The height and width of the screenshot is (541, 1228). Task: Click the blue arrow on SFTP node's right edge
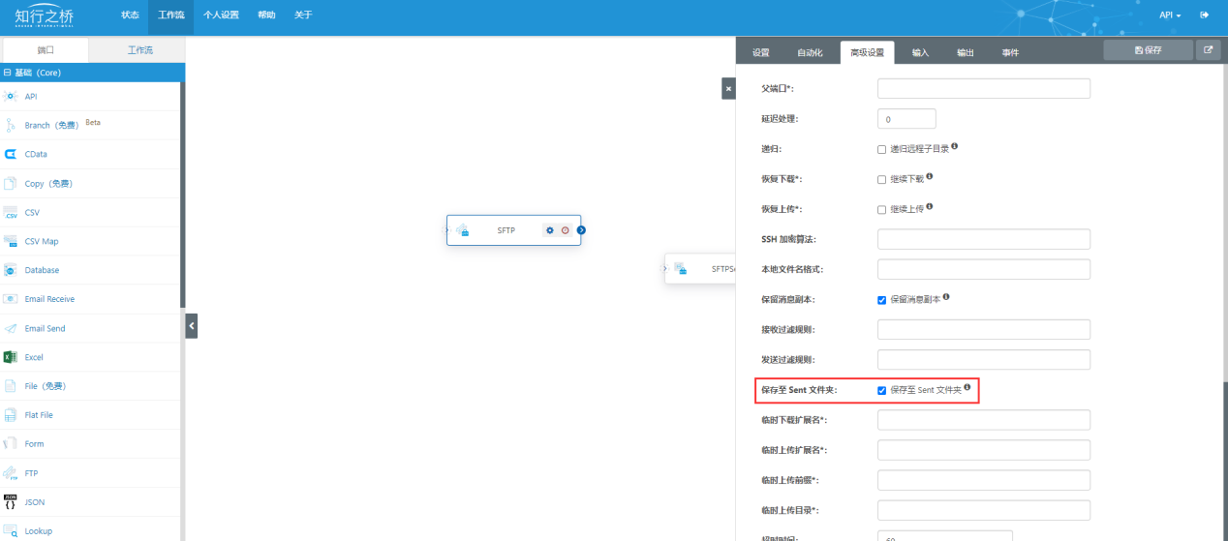(580, 230)
